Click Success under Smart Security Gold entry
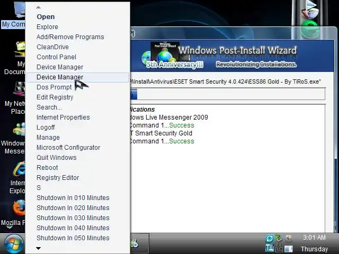 tap(181, 141)
